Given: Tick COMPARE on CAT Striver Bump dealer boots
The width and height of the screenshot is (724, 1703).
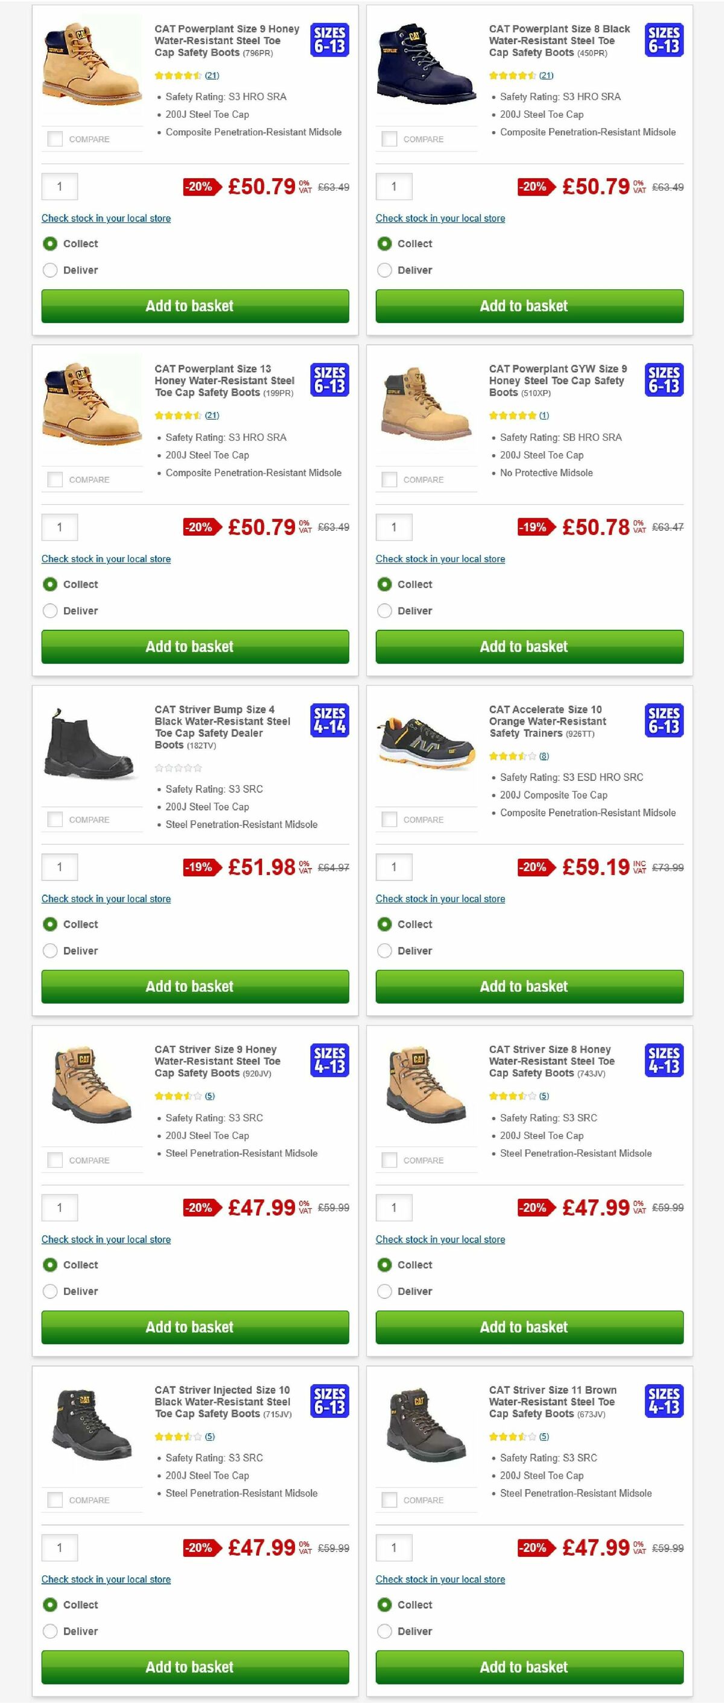Looking at the screenshot, I should [54, 818].
